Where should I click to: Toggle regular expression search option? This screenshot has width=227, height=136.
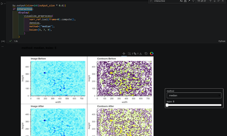(189, 1)
